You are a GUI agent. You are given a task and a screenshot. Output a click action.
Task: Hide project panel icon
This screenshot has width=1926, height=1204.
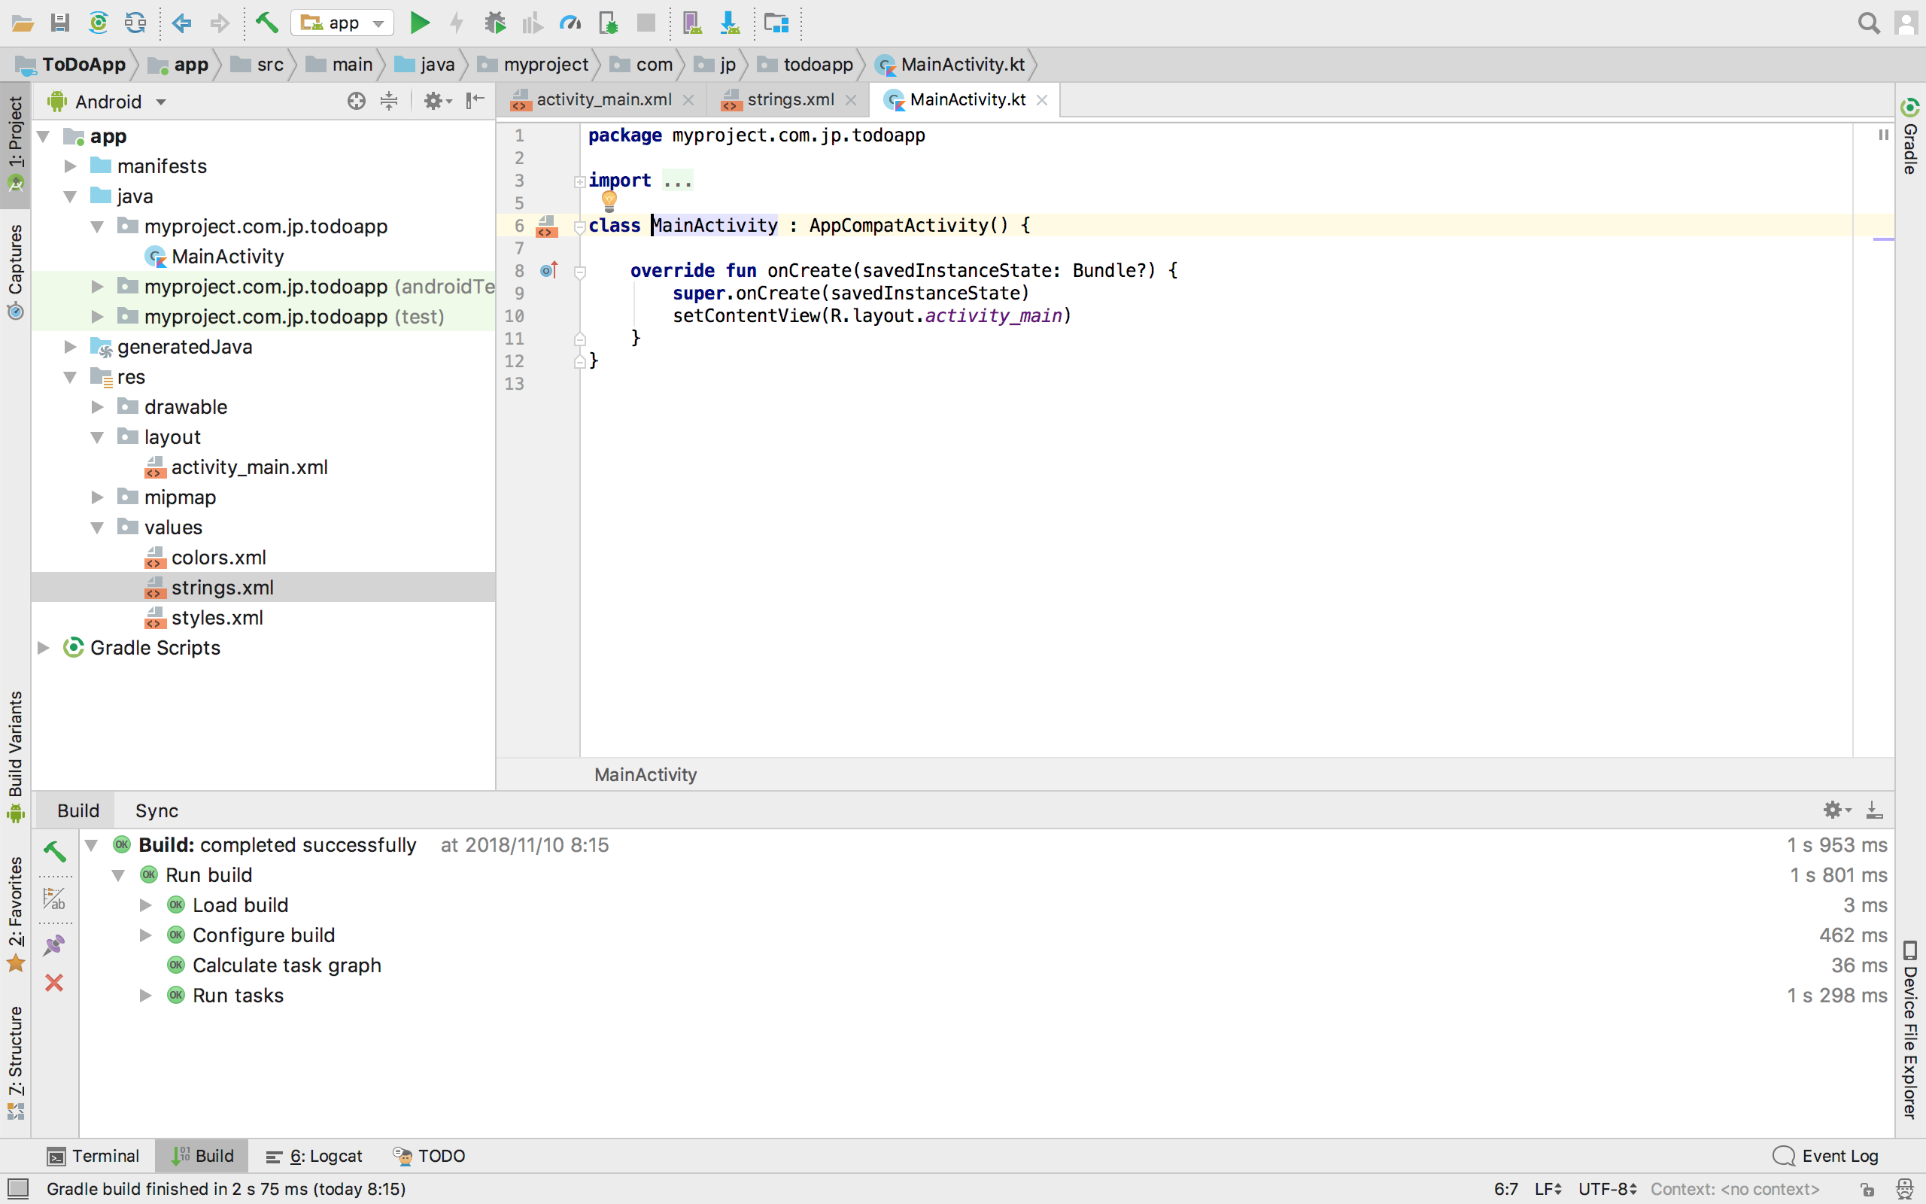pyautogui.click(x=475, y=100)
